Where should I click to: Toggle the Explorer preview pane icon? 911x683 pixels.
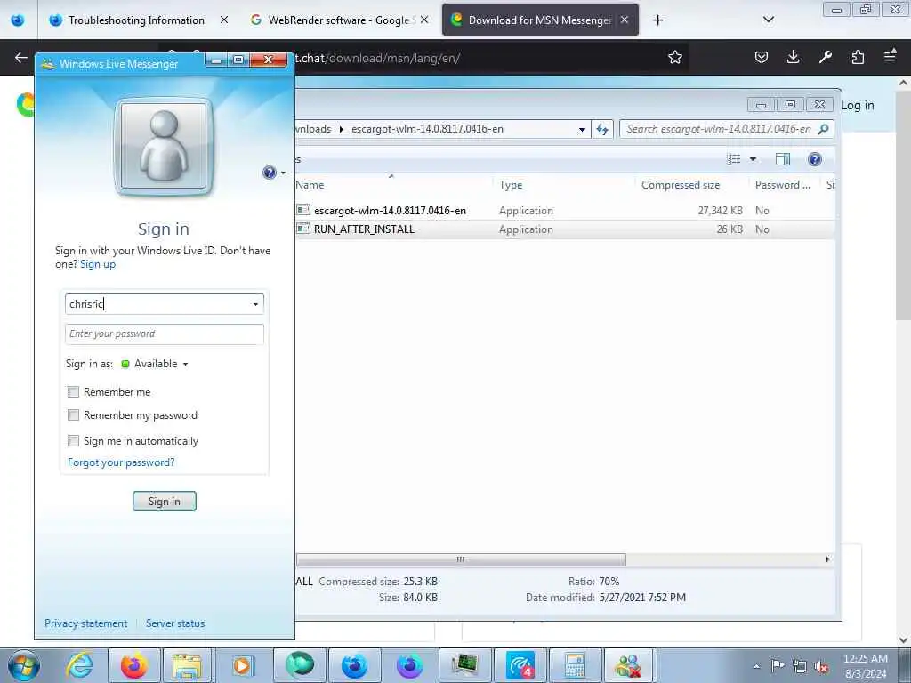783,159
